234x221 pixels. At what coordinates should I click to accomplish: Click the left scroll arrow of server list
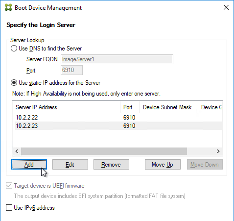pos(17,151)
